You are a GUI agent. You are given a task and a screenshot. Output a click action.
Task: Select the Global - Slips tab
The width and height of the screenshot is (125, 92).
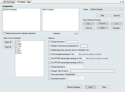24,2
